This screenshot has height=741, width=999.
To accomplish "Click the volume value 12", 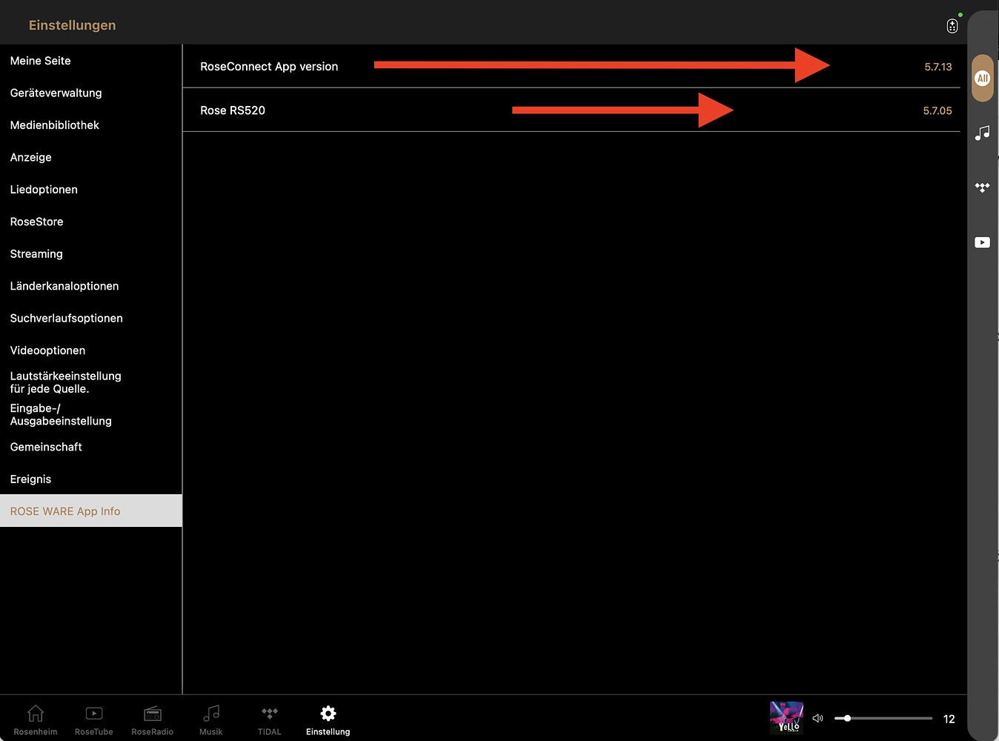I will [x=949, y=719].
